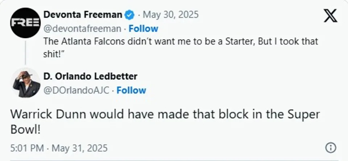Follow the @DOrlandoAJC account

(x=131, y=90)
